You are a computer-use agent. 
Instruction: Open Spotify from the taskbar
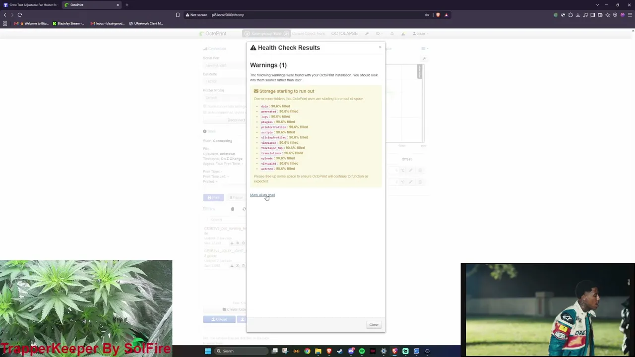(362, 351)
